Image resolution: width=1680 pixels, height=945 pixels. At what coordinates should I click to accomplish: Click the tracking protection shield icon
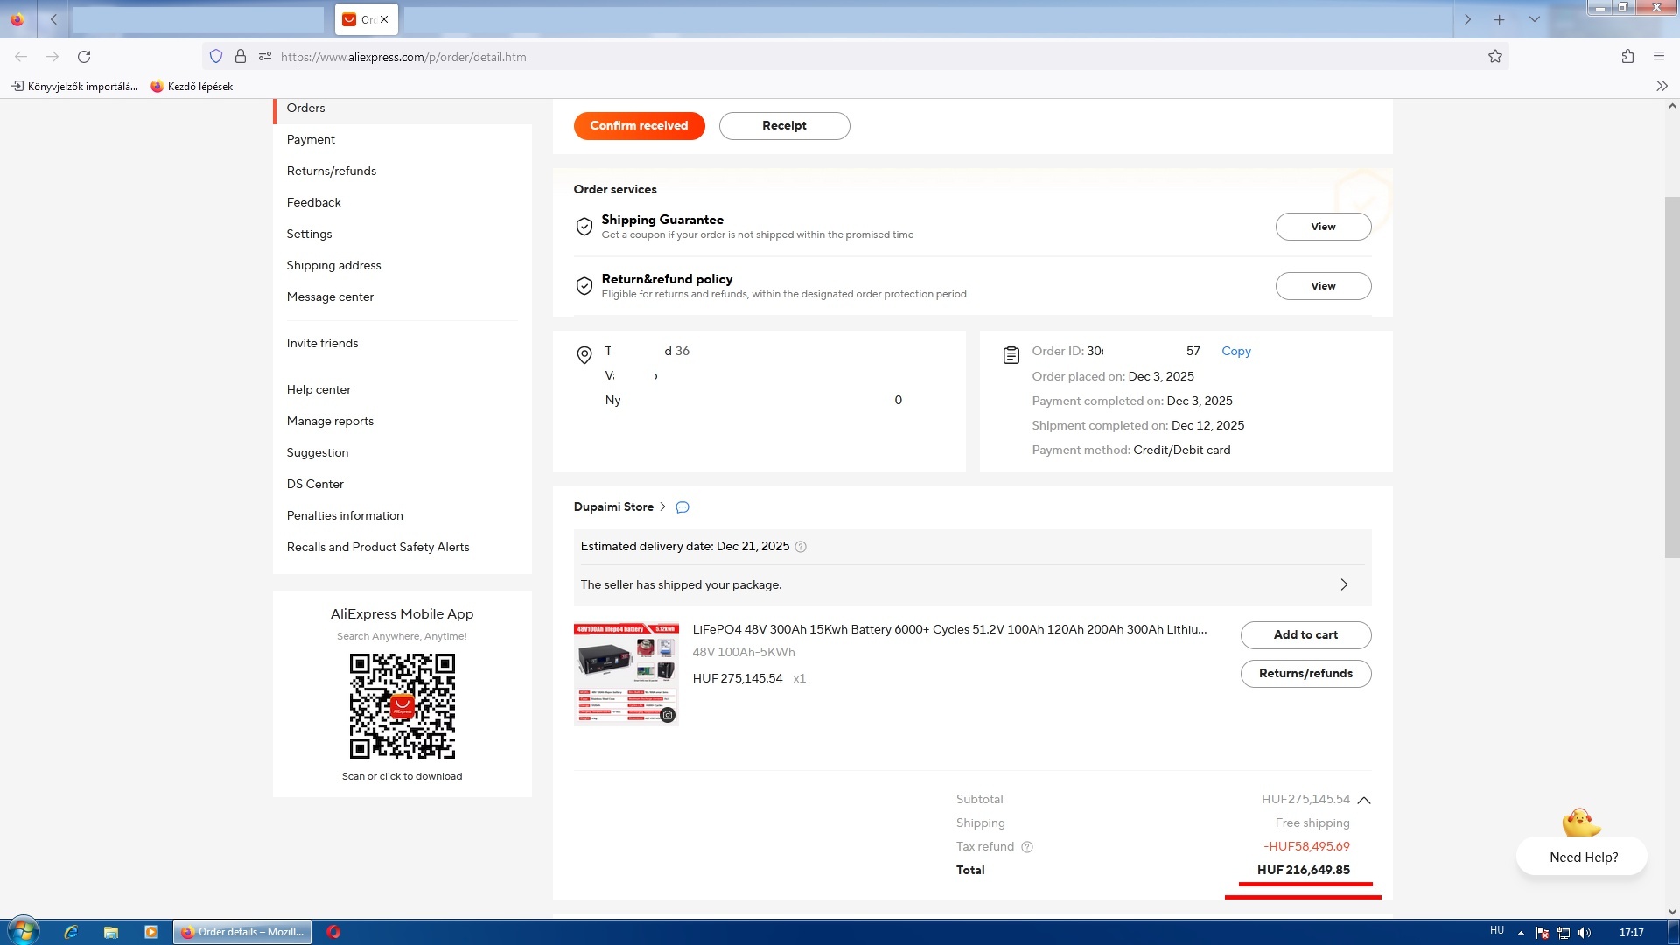pos(216,57)
